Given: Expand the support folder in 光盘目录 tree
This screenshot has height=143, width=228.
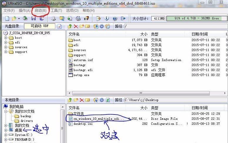Looking at the screenshot, I should pos(6,52).
